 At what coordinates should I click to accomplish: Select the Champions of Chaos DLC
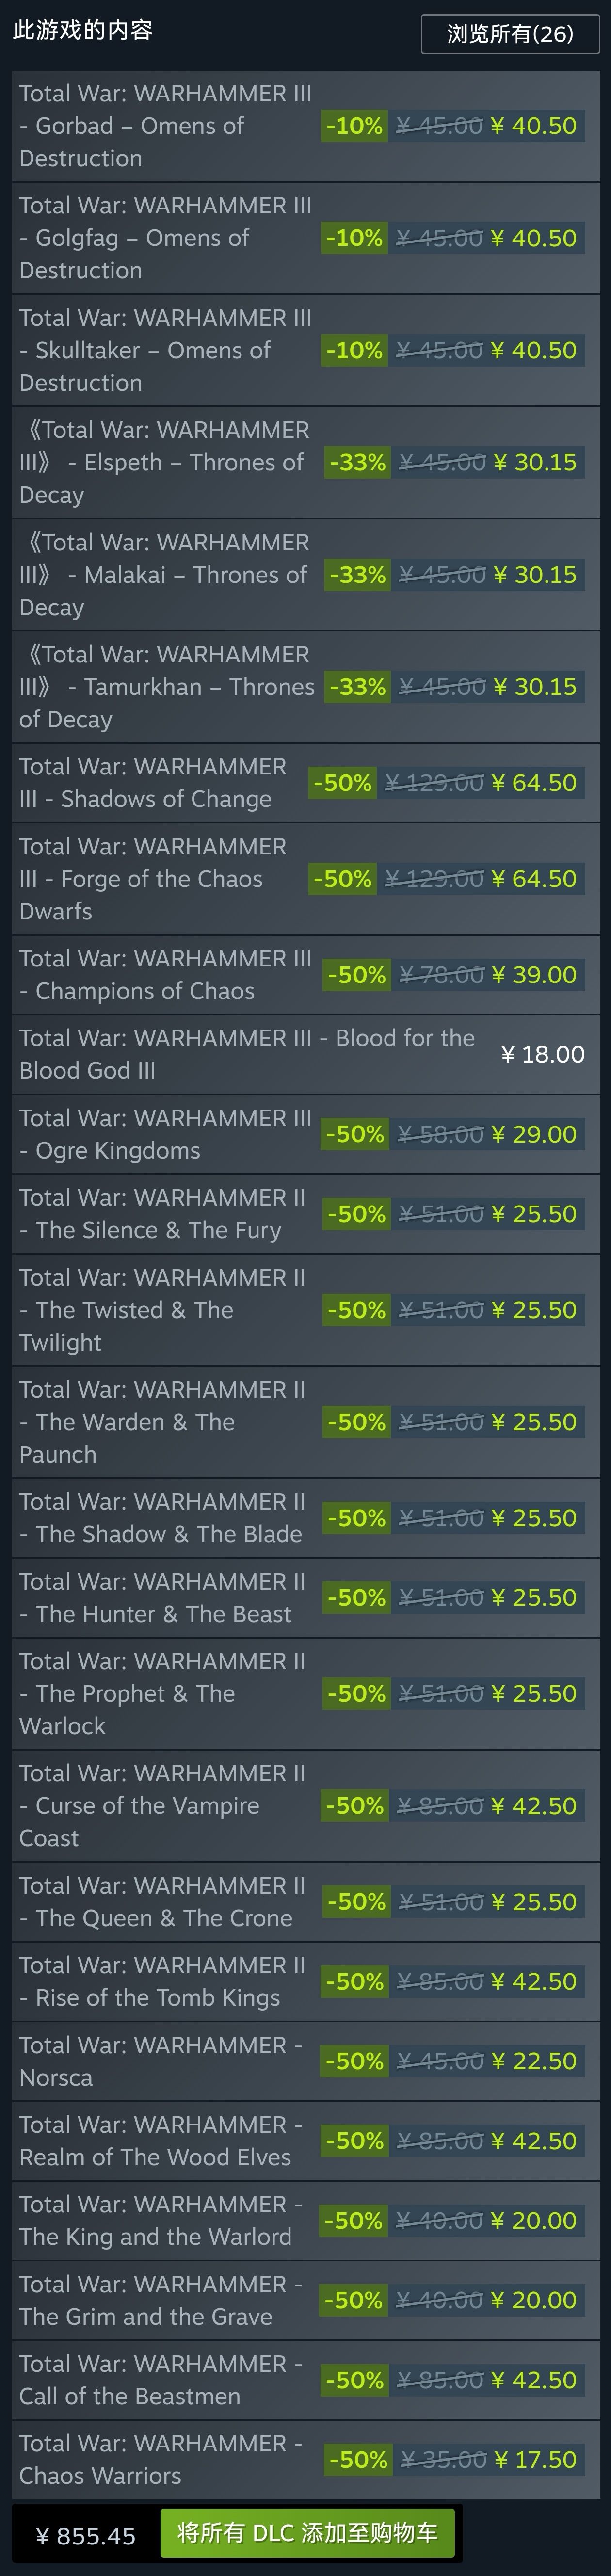pyautogui.click(x=165, y=975)
